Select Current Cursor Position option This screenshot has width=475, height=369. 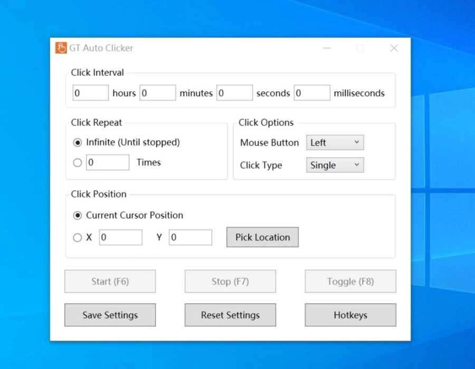[x=77, y=215]
